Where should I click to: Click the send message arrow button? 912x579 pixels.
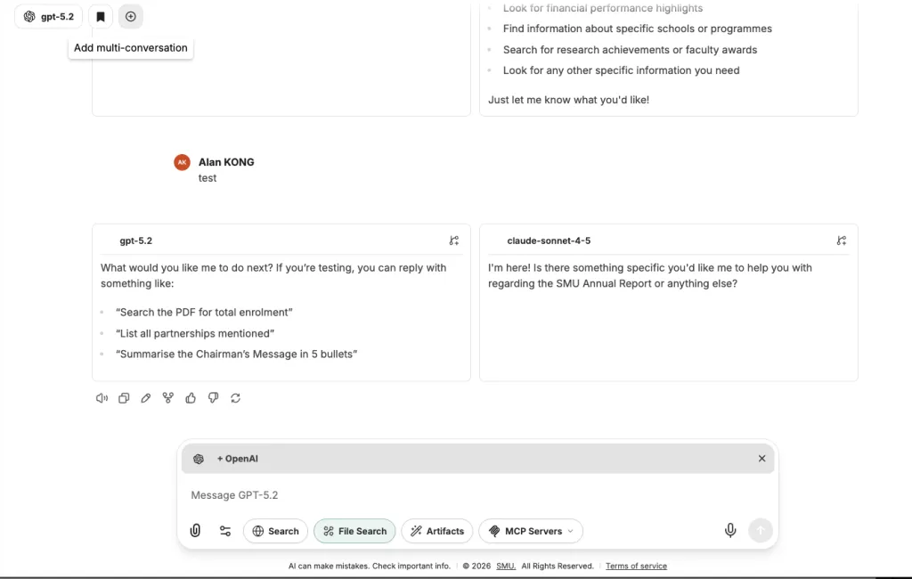click(761, 530)
